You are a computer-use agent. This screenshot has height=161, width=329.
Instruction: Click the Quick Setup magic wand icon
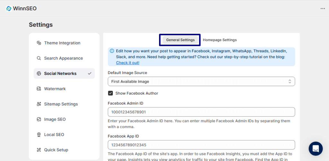click(39, 150)
